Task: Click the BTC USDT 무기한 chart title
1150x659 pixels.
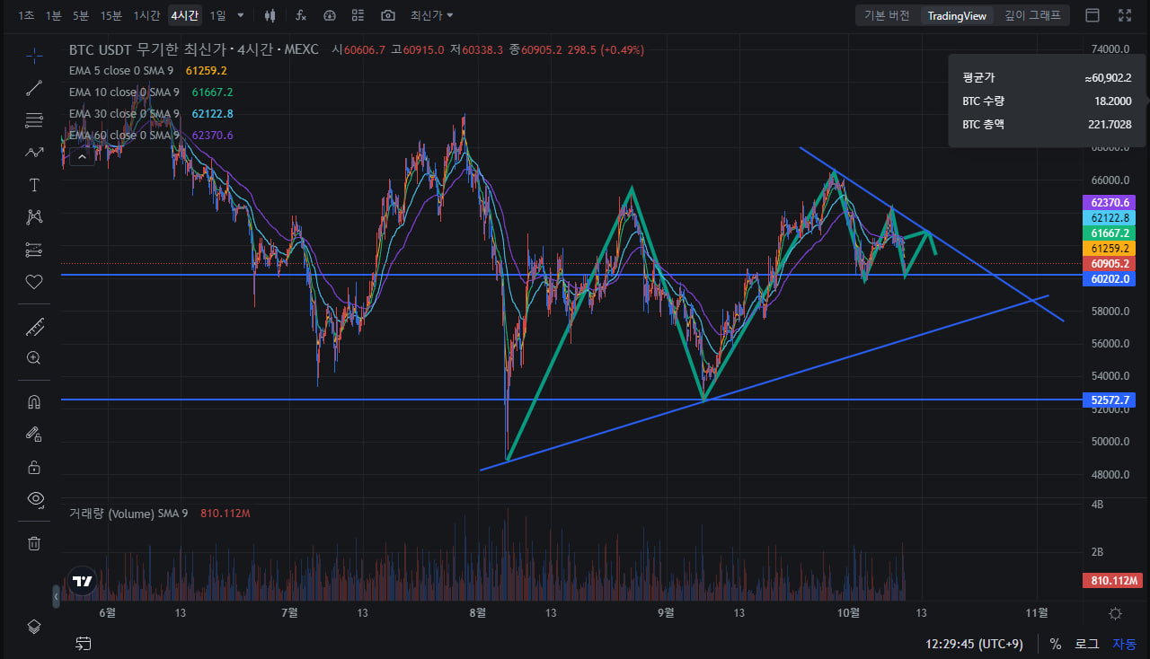Action: click(194, 49)
